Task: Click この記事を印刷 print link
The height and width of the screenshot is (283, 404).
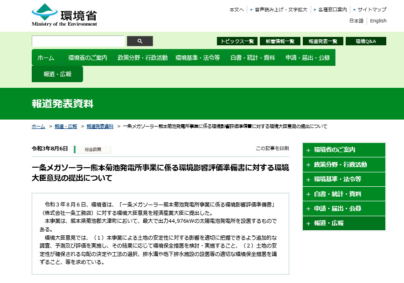Action: point(272,149)
